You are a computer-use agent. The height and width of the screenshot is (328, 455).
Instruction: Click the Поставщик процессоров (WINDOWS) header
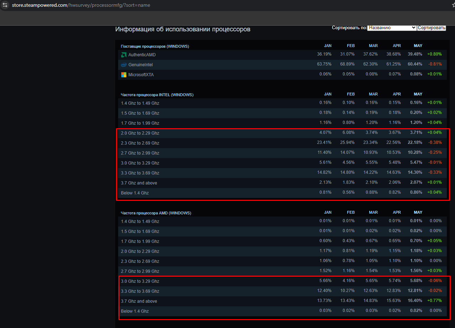coord(155,46)
